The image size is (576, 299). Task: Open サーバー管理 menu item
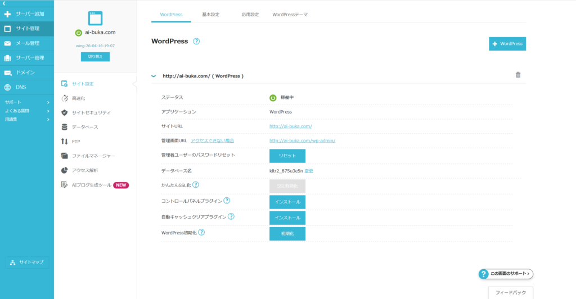coord(27,58)
